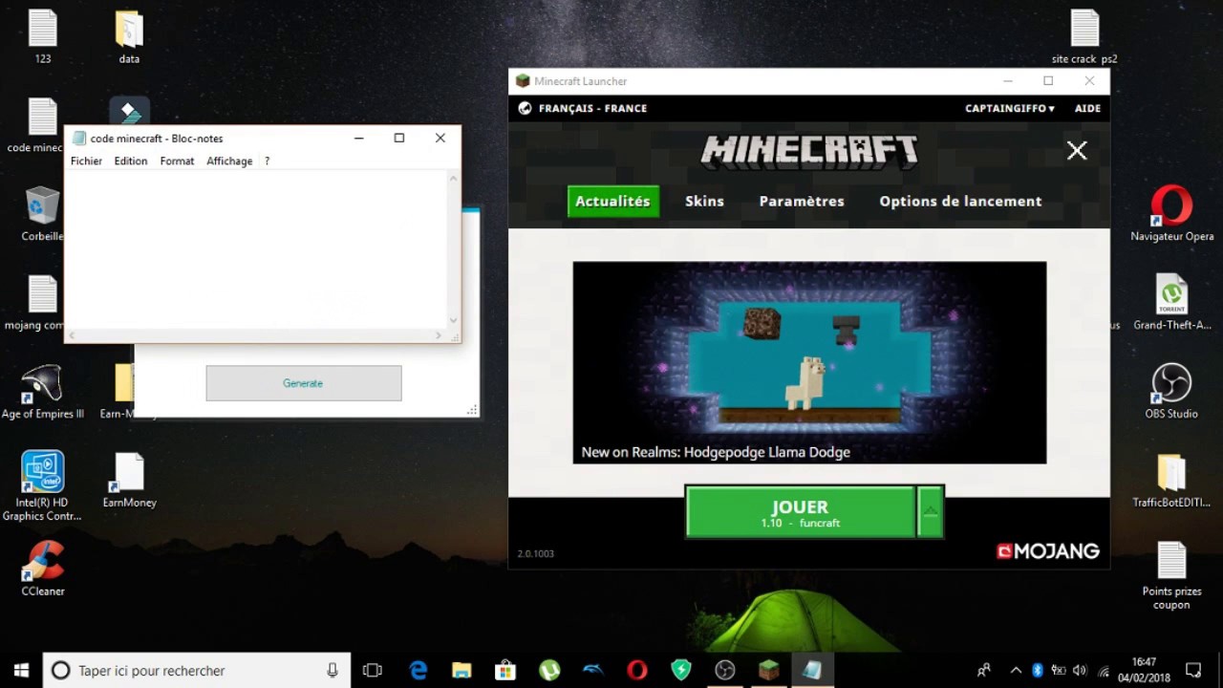
Task: Open Microsoft Store from the taskbar
Action: [x=505, y=671]
